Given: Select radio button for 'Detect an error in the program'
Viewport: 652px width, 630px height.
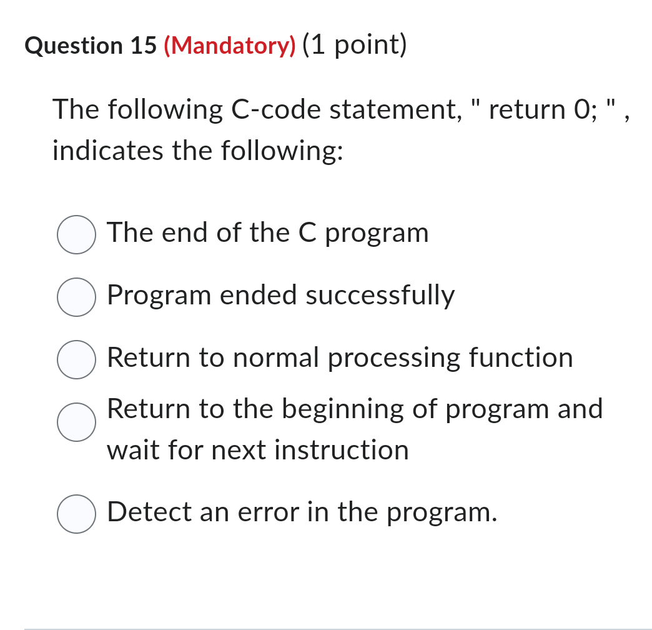Looking at the screenshot, I should click(x=76, y=514).
